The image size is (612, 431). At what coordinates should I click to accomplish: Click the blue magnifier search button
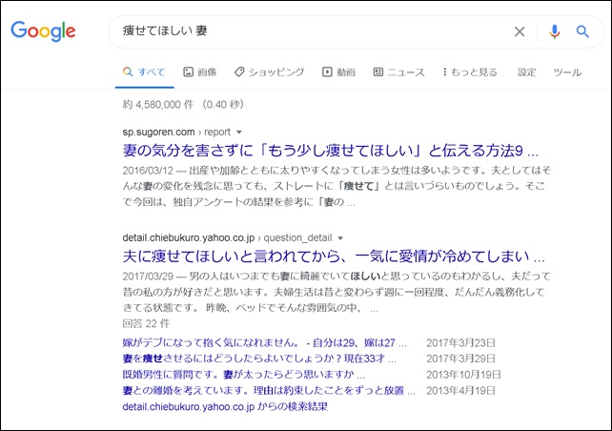tap(583, 31)
